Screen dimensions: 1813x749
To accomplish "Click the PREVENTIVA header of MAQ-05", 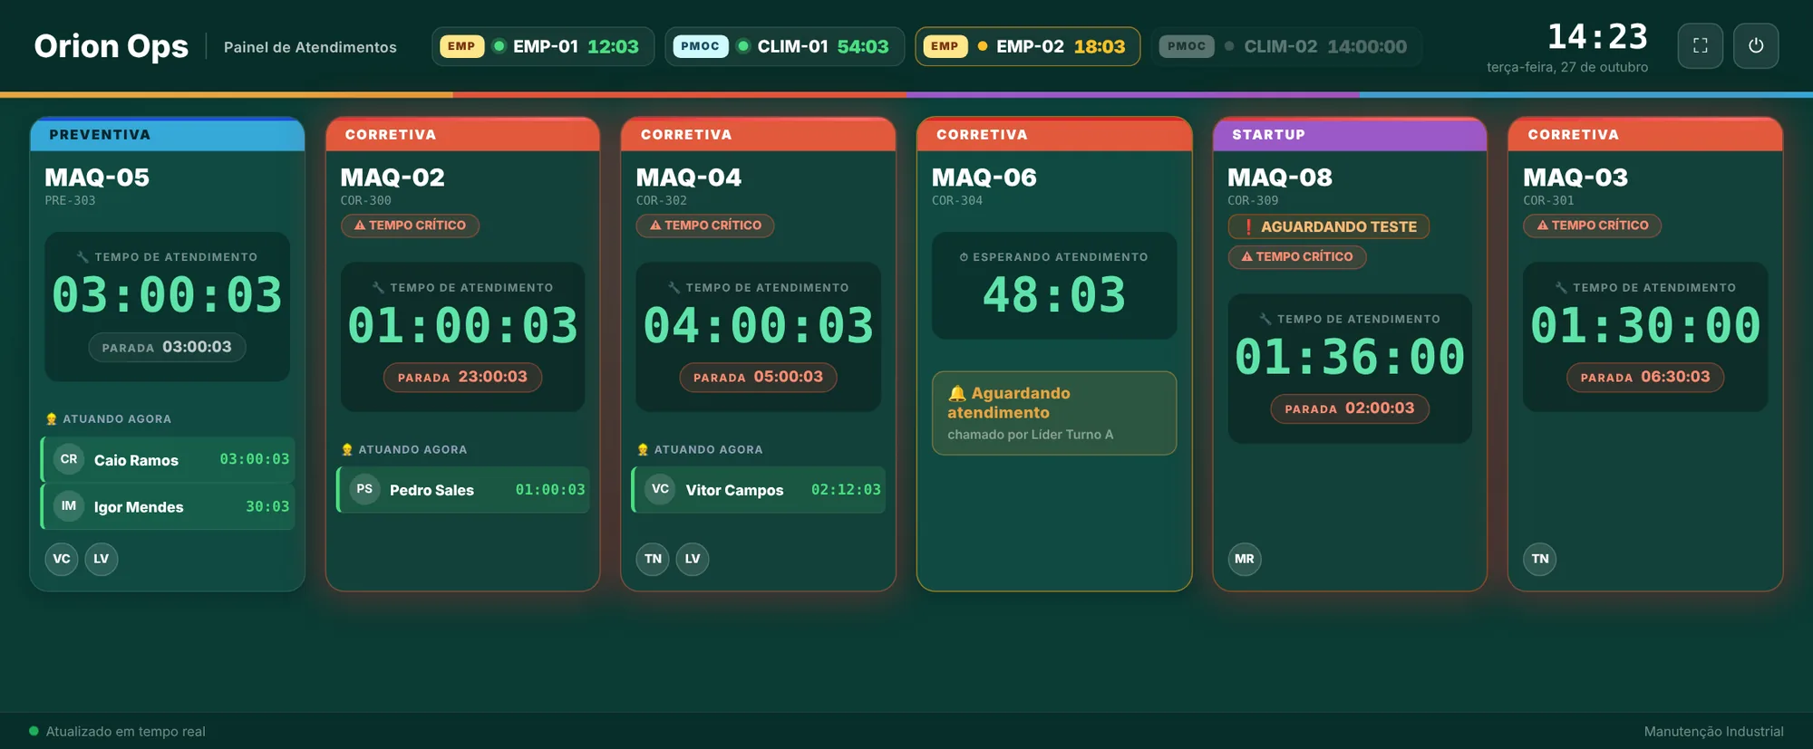I will click(167, 134).
